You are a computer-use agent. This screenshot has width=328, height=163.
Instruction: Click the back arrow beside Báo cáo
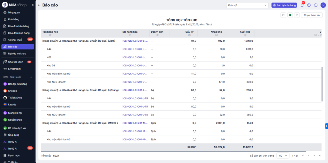(x=39, y=5)
